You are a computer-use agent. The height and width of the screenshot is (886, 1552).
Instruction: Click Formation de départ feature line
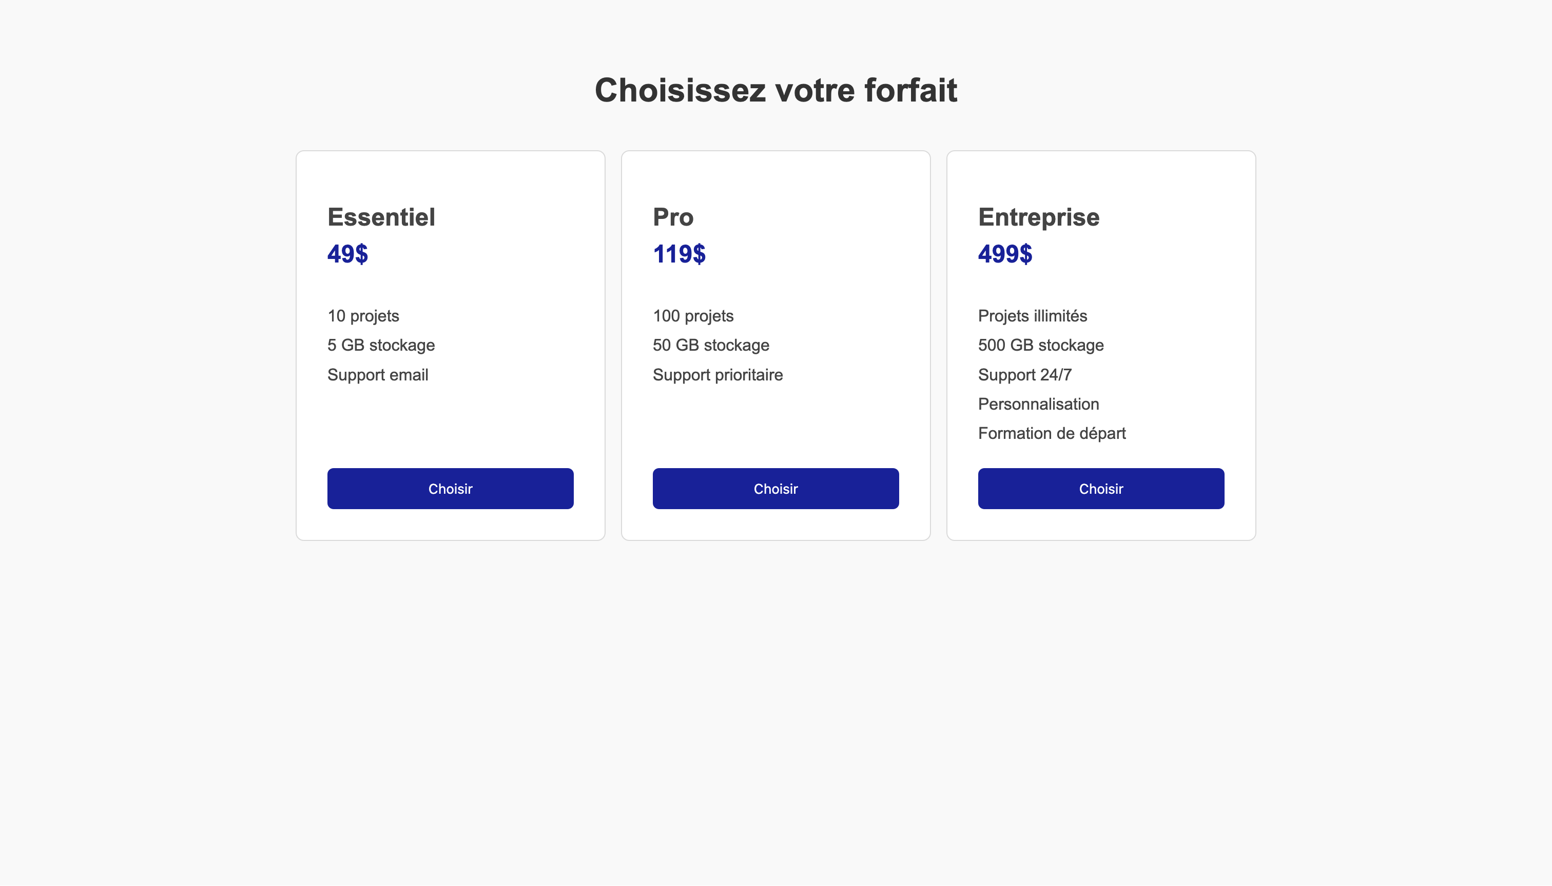coord(1052,433)
